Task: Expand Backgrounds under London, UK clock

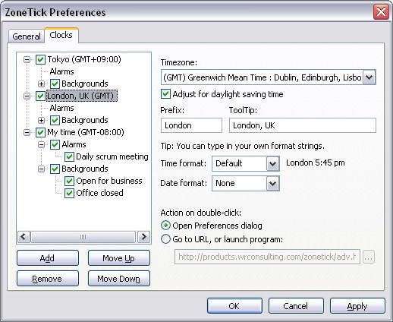Action: pyautogui.click(x=41, y=120)
